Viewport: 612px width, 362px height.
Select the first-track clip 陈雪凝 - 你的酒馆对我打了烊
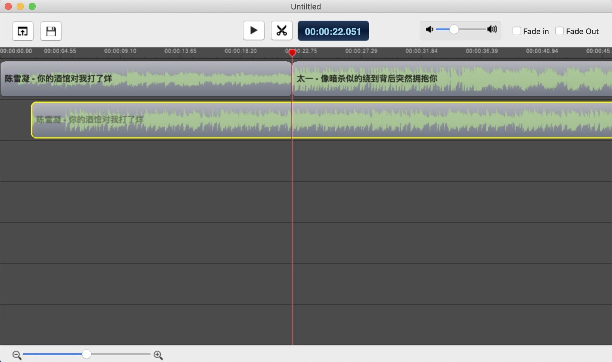(x=146, y=79)
